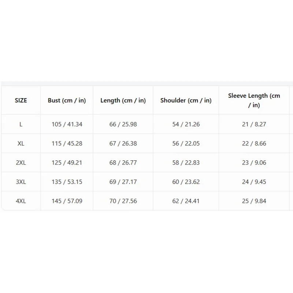Select shoulder value 62 / 24.41
This screenshot has width=293, height=293.
pos(186,201)
